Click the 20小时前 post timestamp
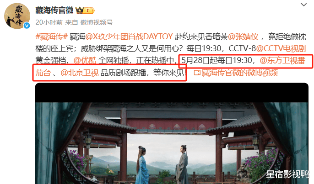The image size is (314, 184). pos(49,22)
